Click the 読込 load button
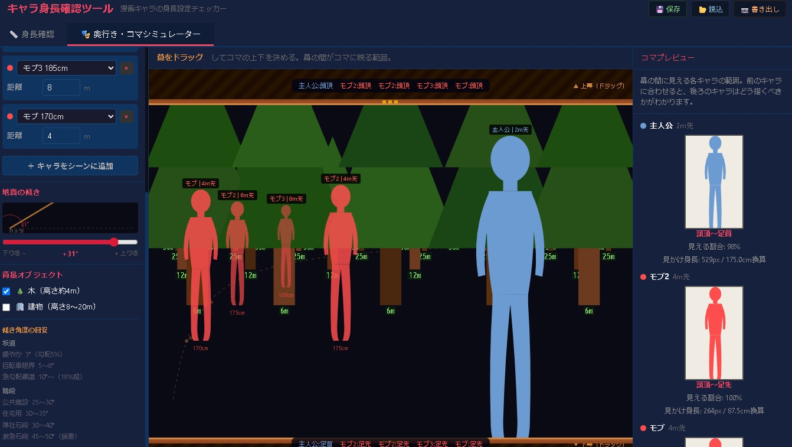Screen dimensions: 792x447 (x=710, y=9)
